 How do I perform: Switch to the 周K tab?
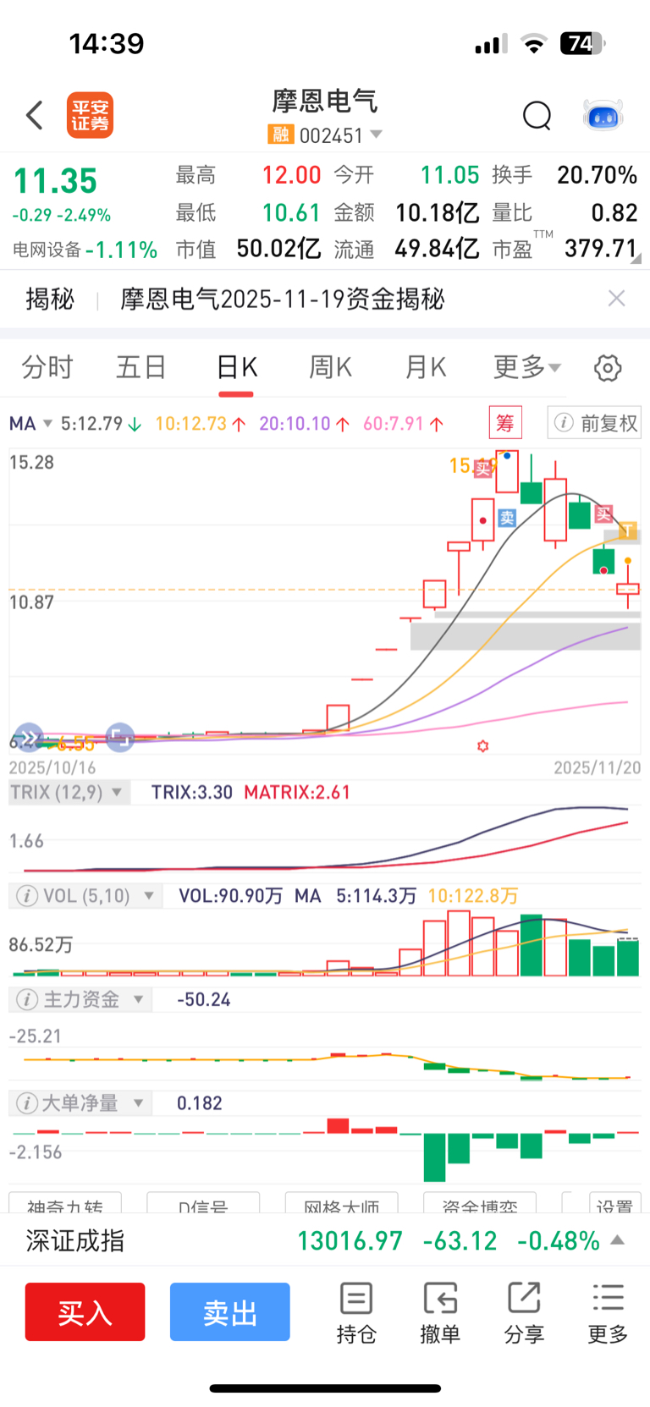click(x=330, y=367)
